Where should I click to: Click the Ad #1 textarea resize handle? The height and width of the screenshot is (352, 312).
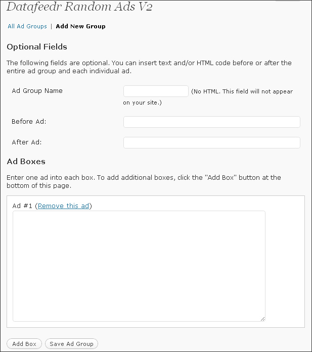tap(262, 318)
